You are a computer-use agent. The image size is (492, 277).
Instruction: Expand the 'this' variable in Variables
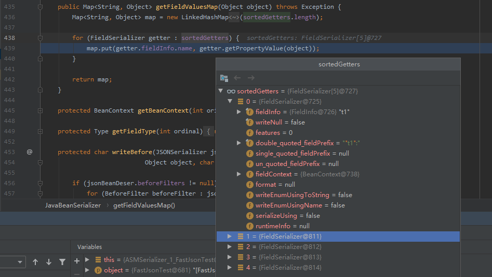coord(87,259)
